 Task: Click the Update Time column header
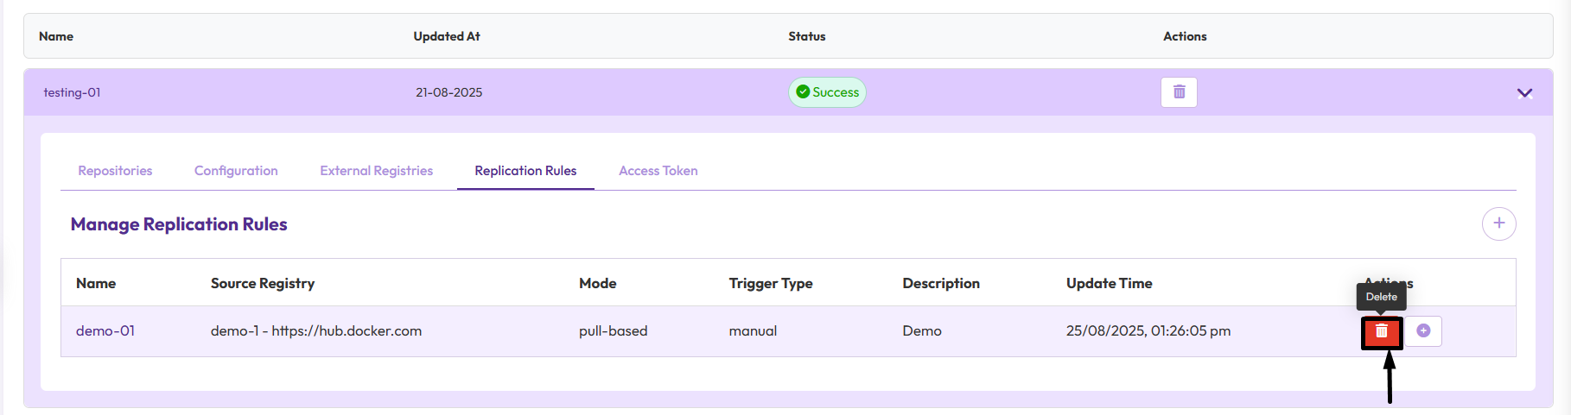tap(1109, 283)
